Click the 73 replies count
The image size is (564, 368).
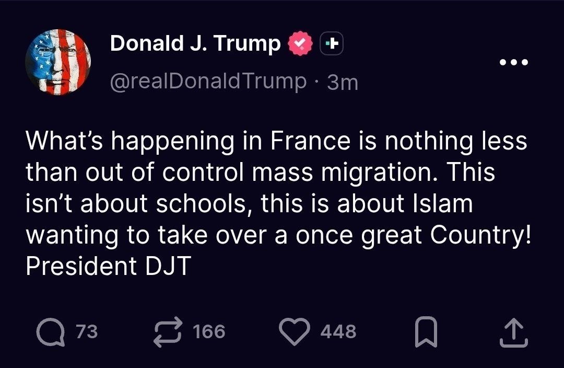tap(87, 331)
